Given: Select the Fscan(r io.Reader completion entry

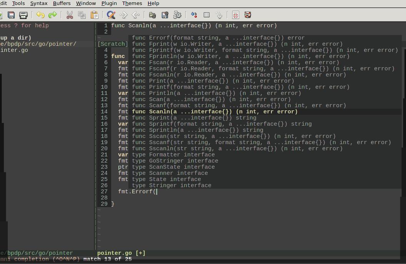Looking at the screenshot, I should (x=265, y=62).
